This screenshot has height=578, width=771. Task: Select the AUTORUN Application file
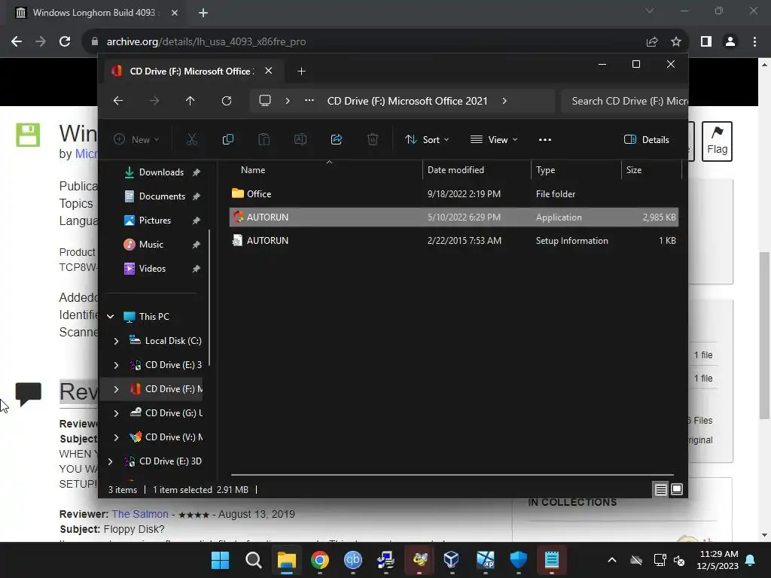453,217
